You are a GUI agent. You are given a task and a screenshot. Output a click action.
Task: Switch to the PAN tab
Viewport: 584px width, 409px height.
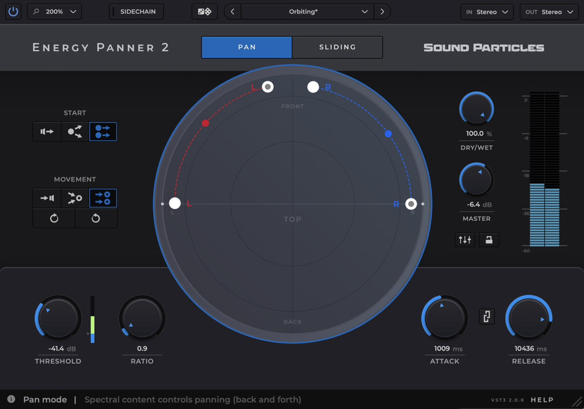[x=246, y=47]
